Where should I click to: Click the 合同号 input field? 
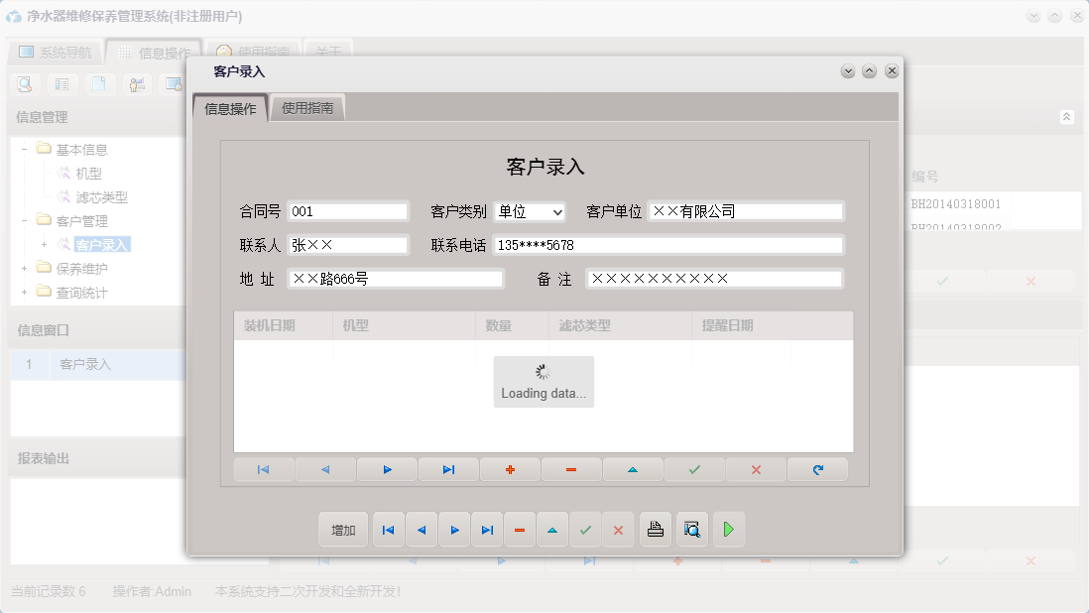(347, 210)
